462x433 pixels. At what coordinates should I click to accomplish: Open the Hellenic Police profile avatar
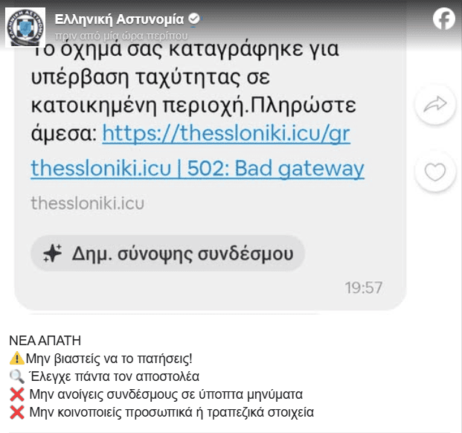(25, 28)
